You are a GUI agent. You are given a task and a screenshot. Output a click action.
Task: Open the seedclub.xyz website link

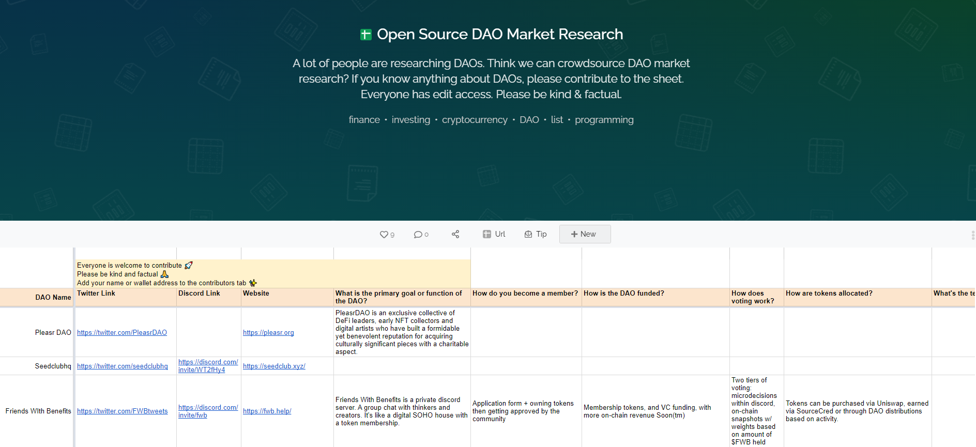(274, 366)
